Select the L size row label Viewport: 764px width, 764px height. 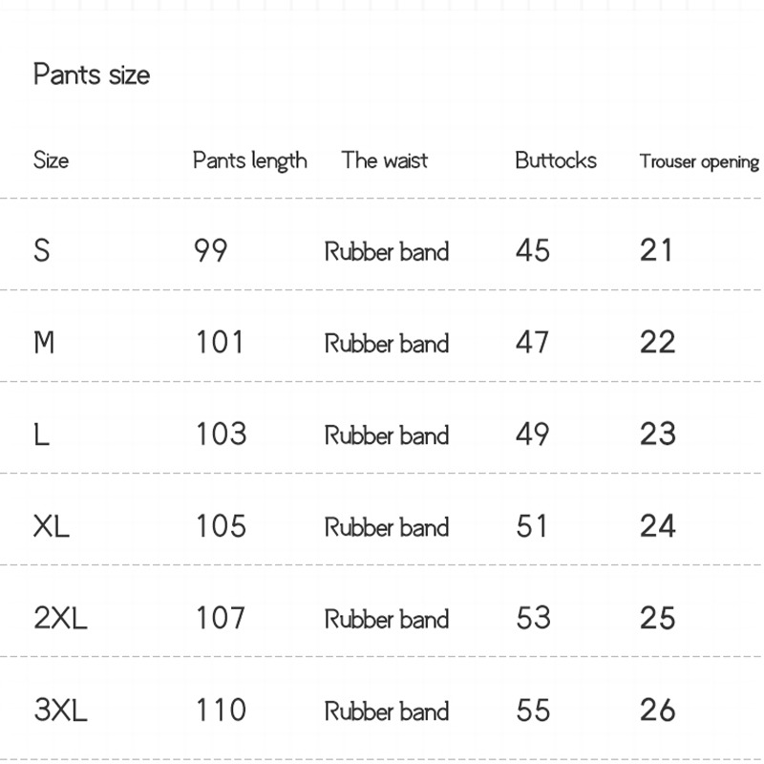click(x=41, y=435)
